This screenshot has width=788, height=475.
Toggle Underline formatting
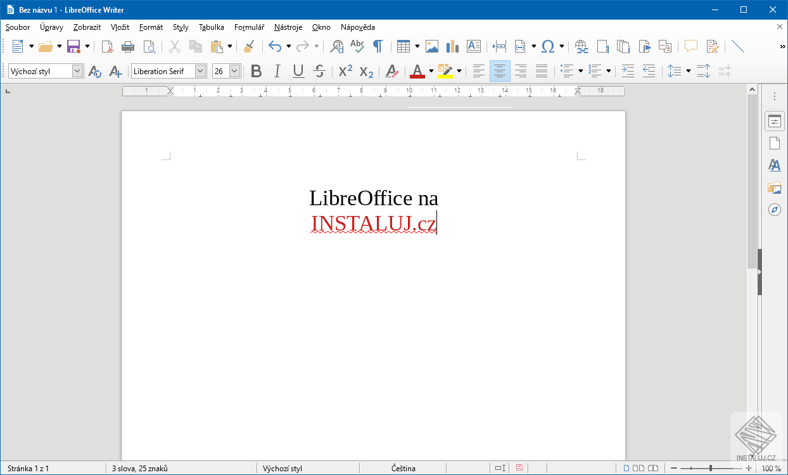point(298,71)
